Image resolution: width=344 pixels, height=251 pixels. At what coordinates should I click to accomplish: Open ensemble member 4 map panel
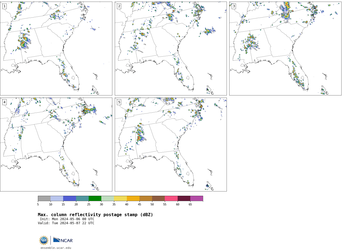point(56,145)
